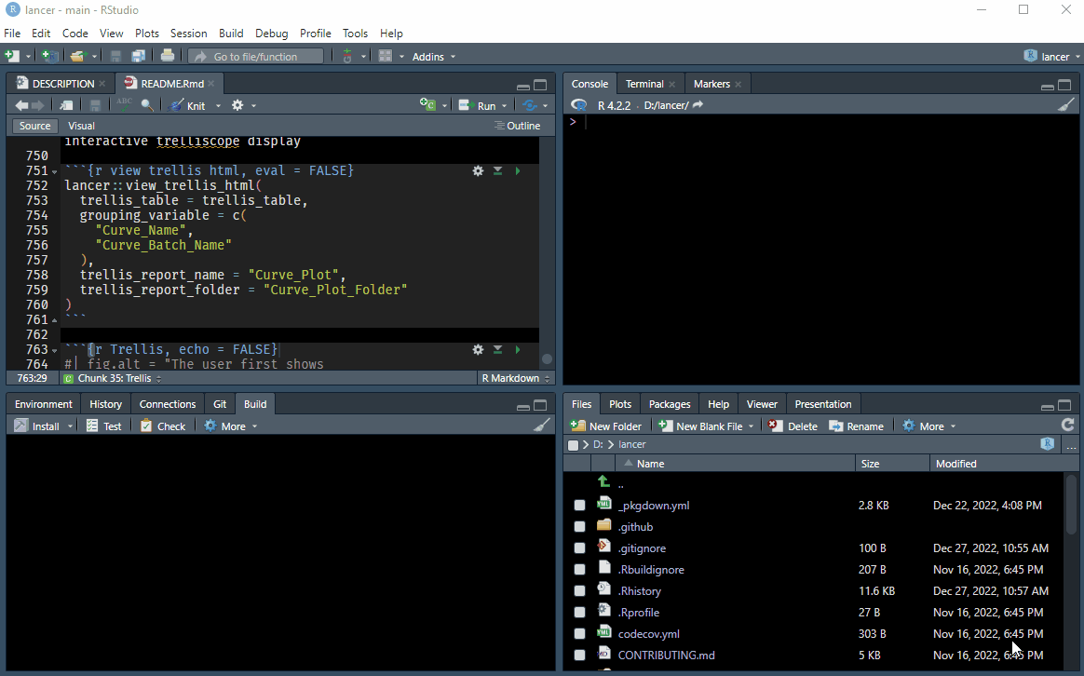
Task: Open the lancer project dropdown
Action: point(1052,56)
